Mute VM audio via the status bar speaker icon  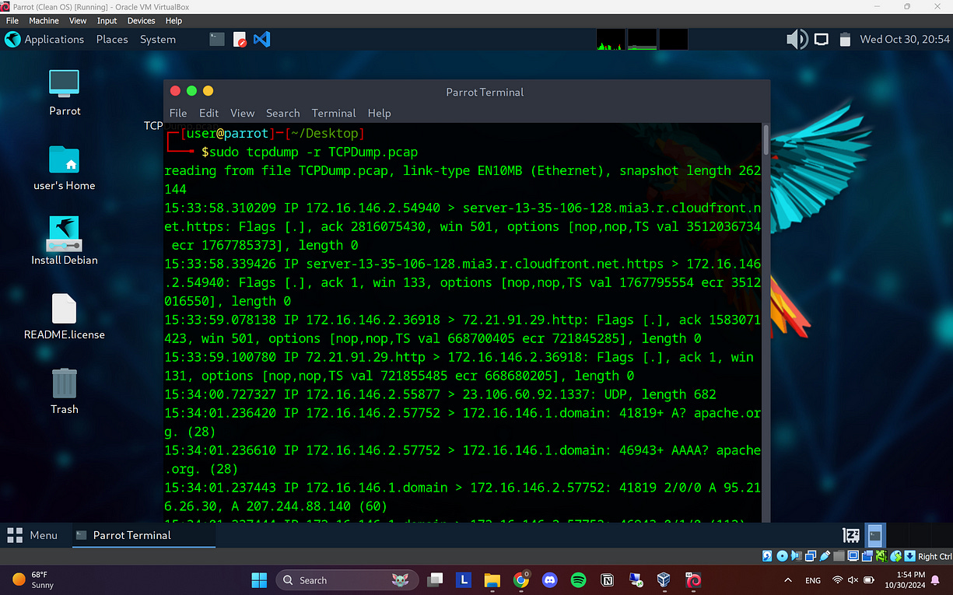tap(796, 556)
